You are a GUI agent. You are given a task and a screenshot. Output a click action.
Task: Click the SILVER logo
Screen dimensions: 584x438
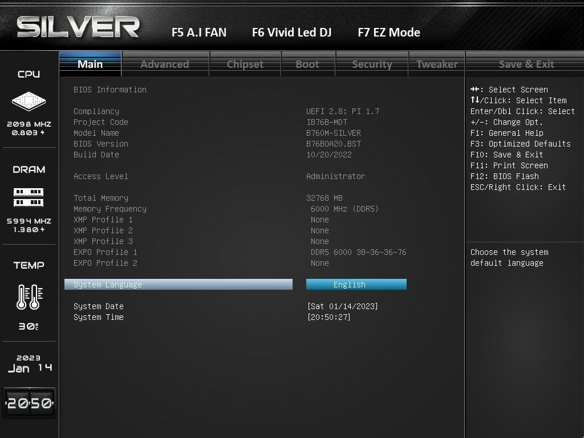point(78,27)
